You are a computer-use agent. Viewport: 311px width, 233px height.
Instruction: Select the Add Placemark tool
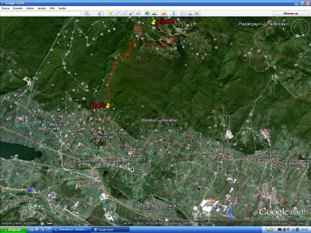[x=110, y=13]
